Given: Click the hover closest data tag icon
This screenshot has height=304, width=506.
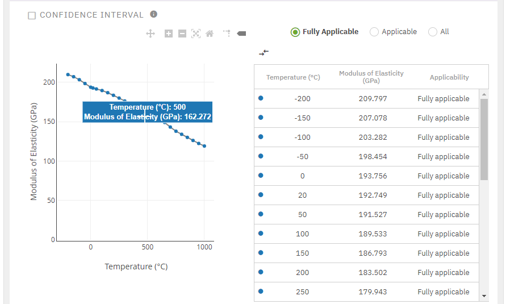Looking at the screenshot, I should point(241,34).
